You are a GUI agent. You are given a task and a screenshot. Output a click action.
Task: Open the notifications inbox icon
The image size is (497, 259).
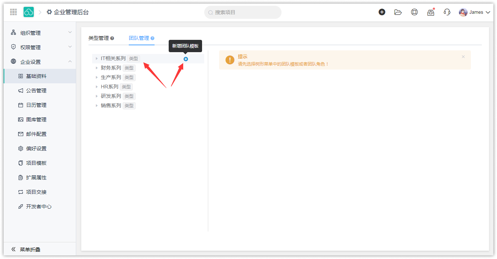(x=431, y=12)
